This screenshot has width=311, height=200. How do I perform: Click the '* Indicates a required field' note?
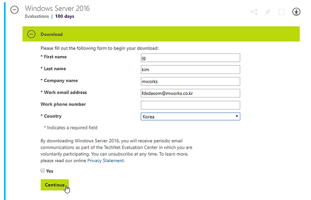pyautogui.click(x=70, y=128)
